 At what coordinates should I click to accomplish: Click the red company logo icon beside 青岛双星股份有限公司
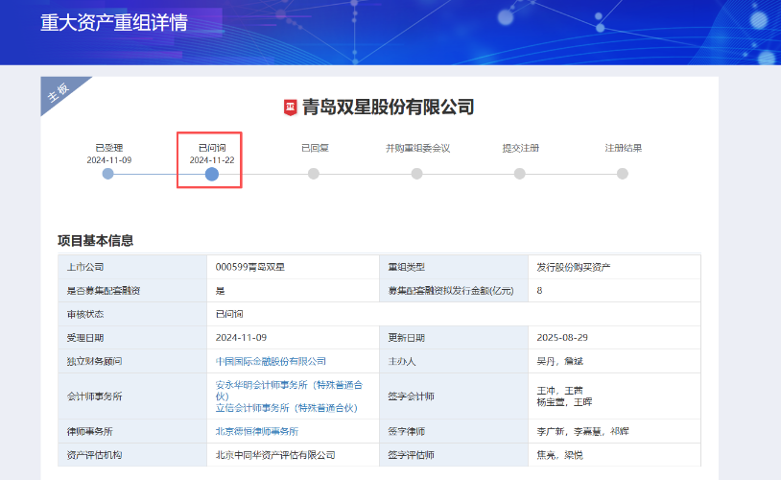[291, 108]
